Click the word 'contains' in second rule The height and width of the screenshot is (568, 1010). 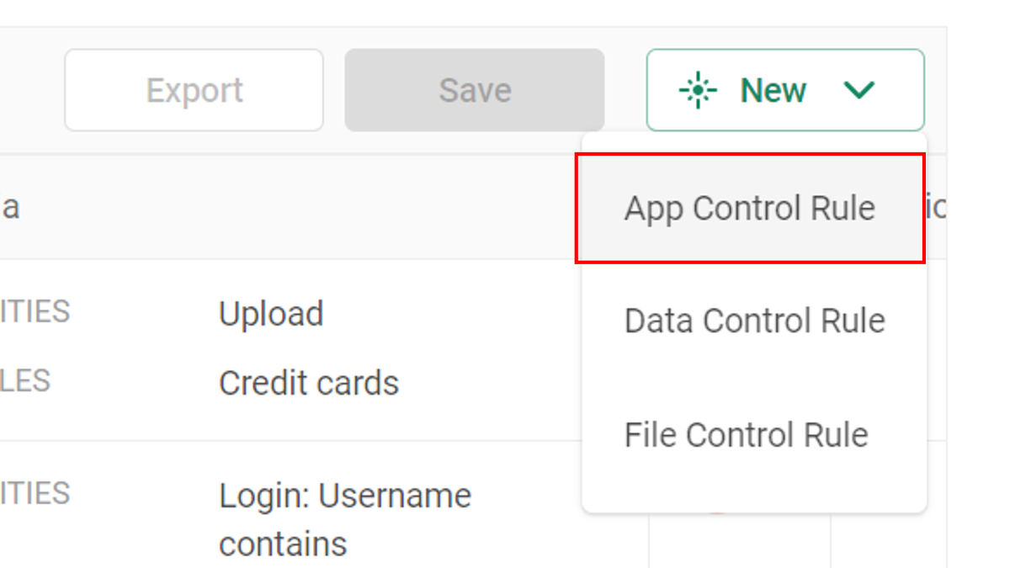pos(283,544)
